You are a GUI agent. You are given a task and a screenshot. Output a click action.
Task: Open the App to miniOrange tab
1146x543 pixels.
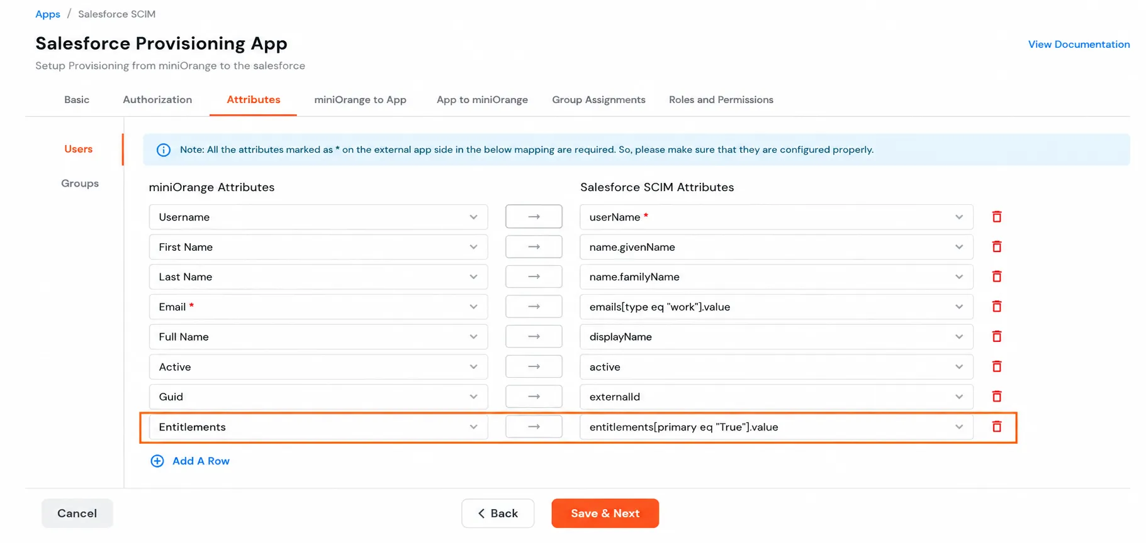[x=482, y=100]
